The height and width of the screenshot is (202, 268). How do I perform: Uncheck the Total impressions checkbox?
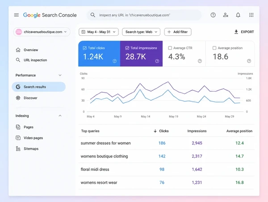127,48
